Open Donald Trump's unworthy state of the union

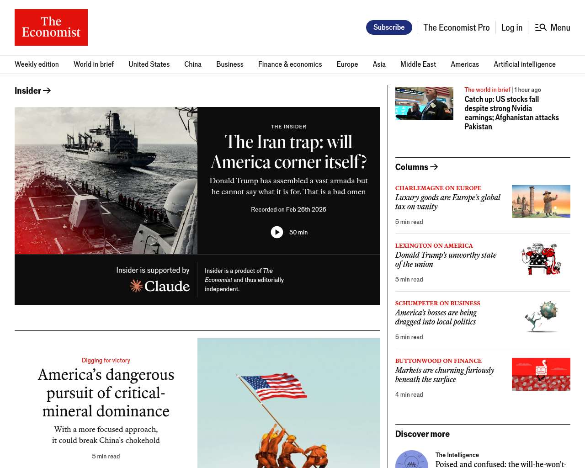point(446,260)
